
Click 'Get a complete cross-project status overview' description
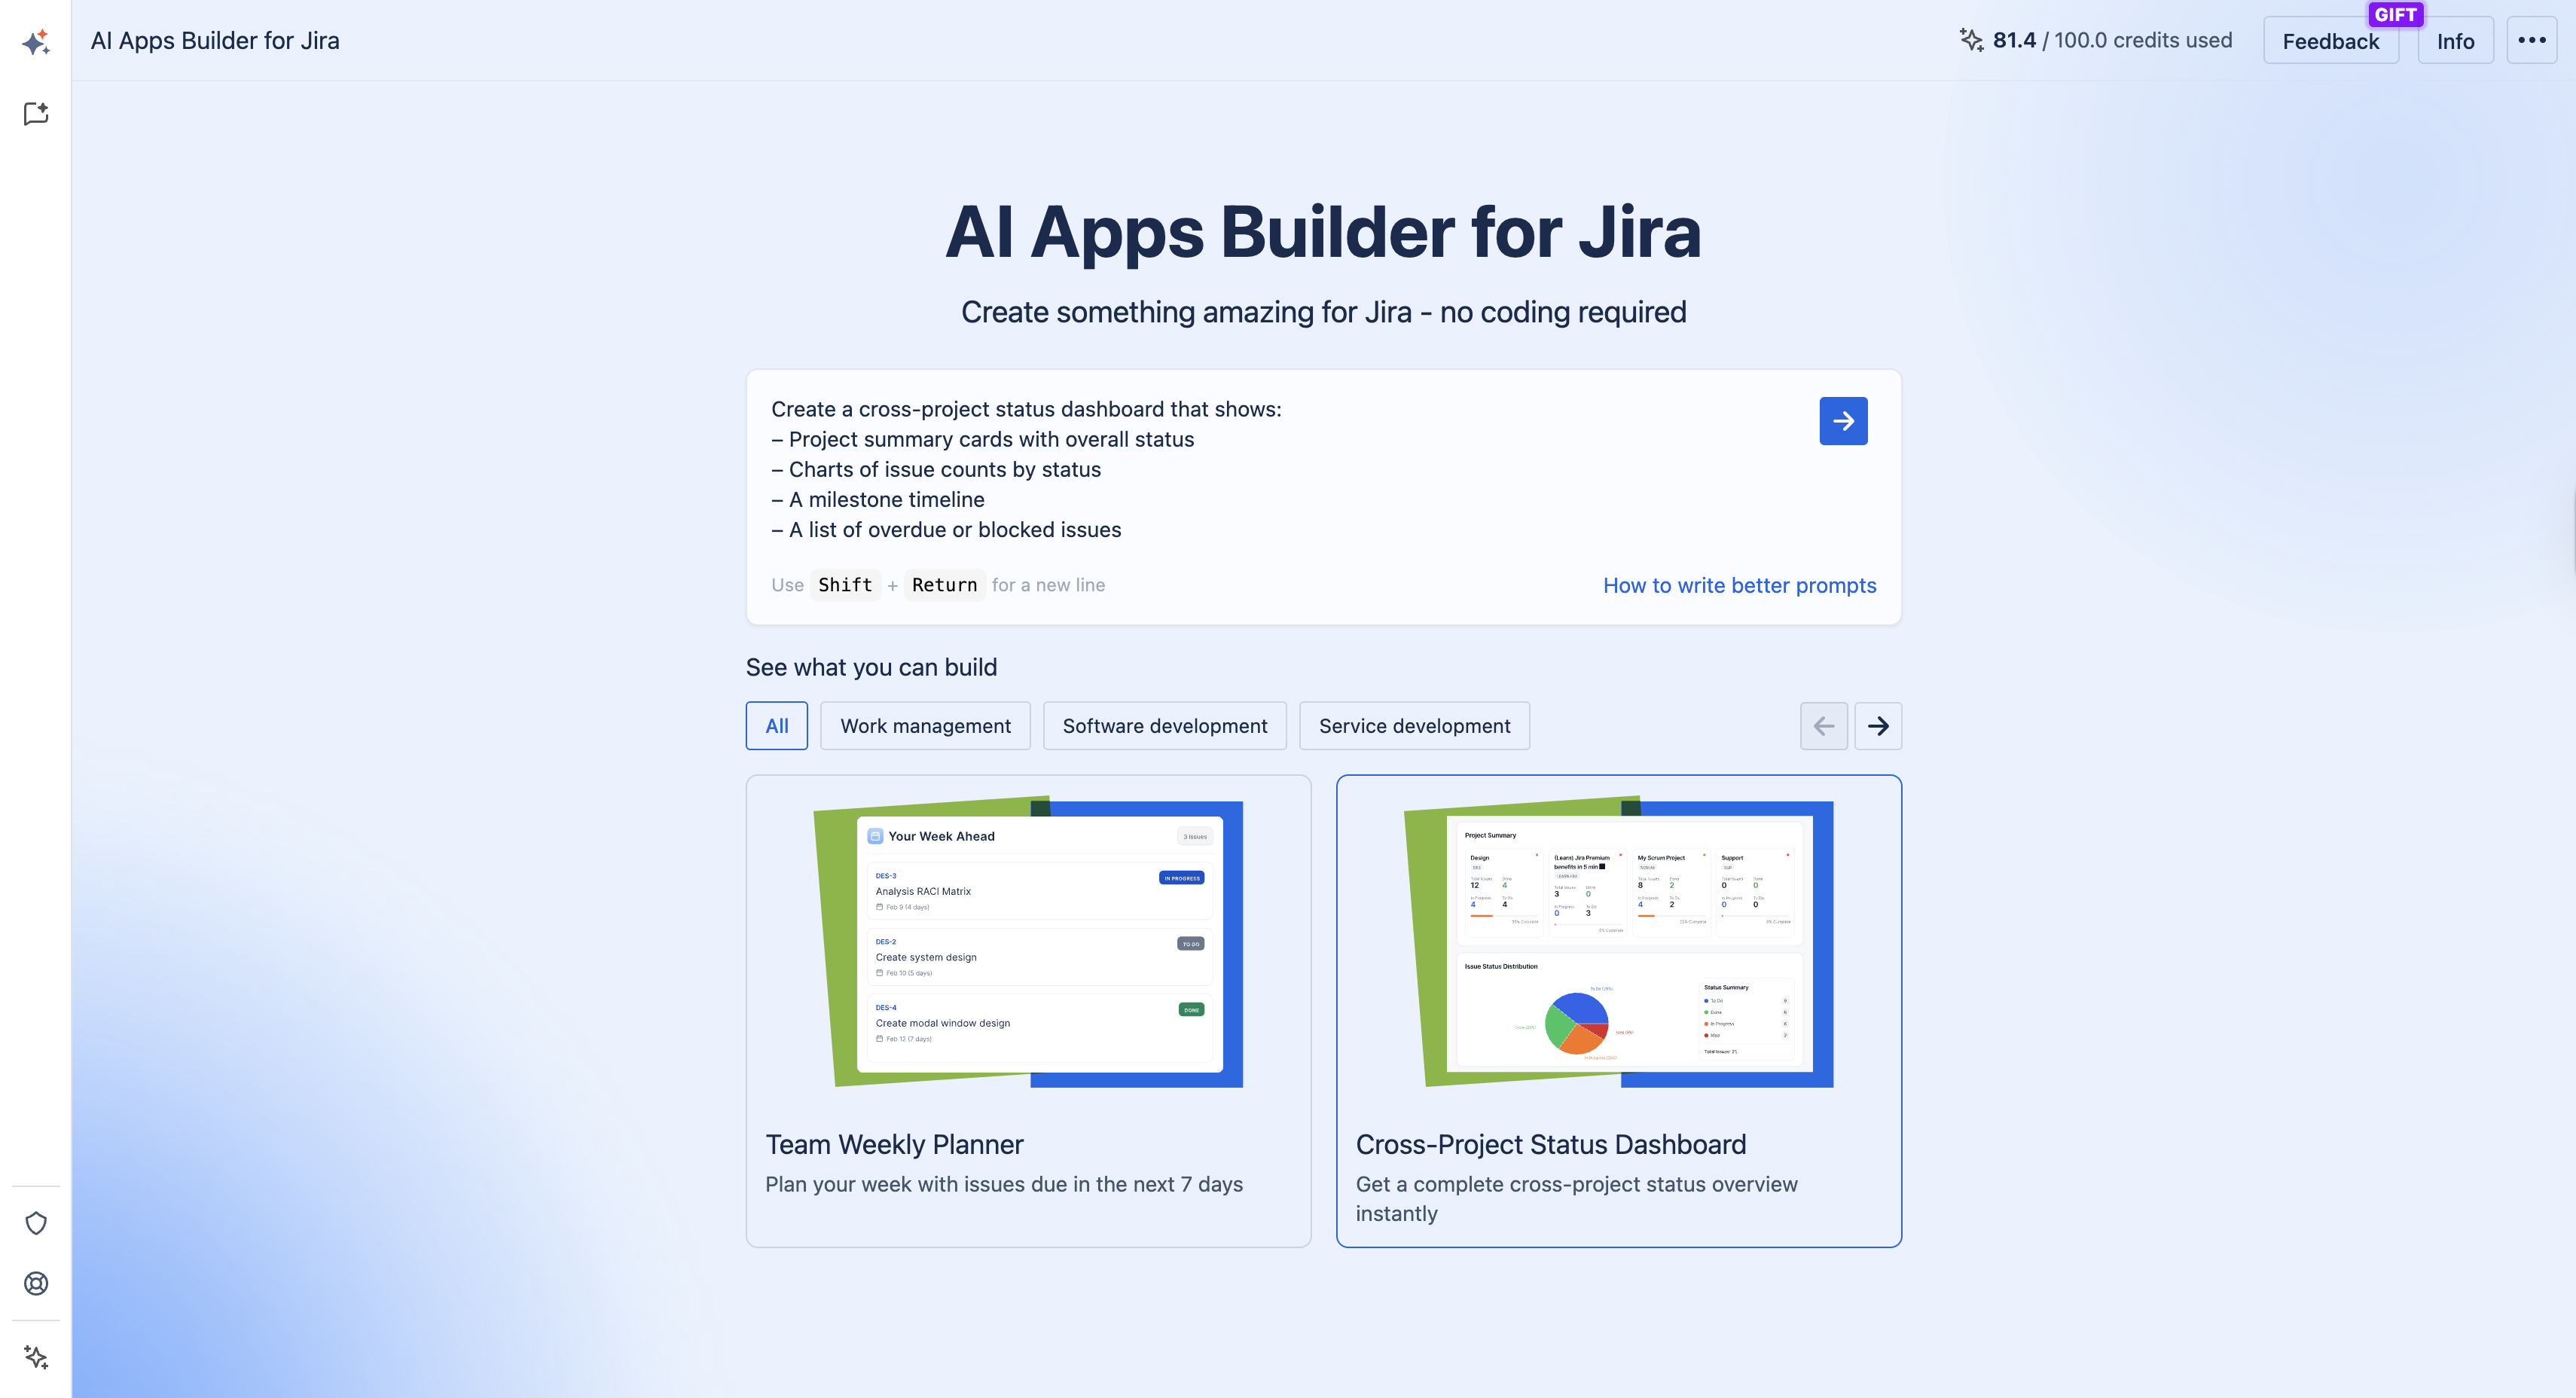(x=1577, y=1198)
